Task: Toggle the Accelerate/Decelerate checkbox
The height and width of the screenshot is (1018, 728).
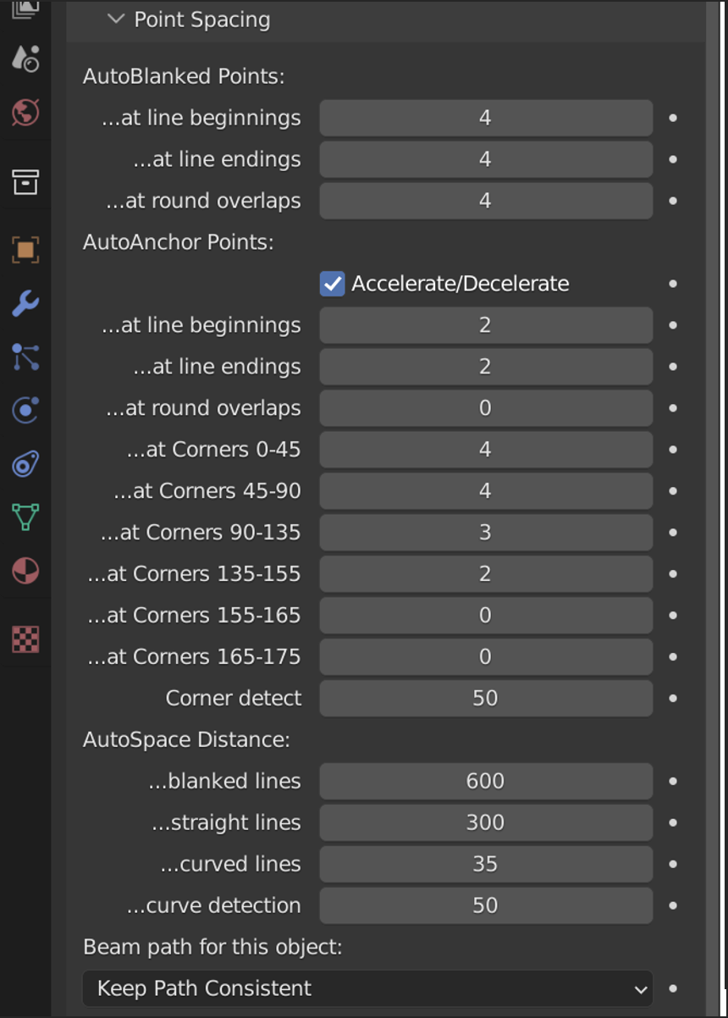Action: coord(332,284)
